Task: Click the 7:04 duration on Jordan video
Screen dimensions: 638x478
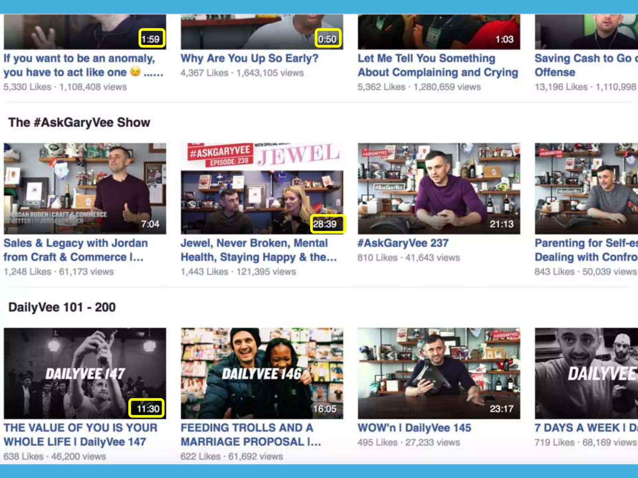Action: (150, 224)
